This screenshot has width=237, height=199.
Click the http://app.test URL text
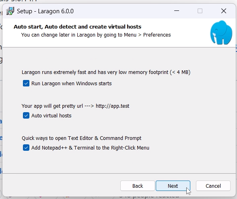pos(112,106)
